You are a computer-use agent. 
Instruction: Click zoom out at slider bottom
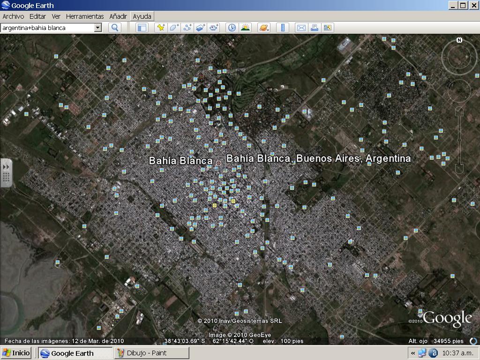pos(459,169)
